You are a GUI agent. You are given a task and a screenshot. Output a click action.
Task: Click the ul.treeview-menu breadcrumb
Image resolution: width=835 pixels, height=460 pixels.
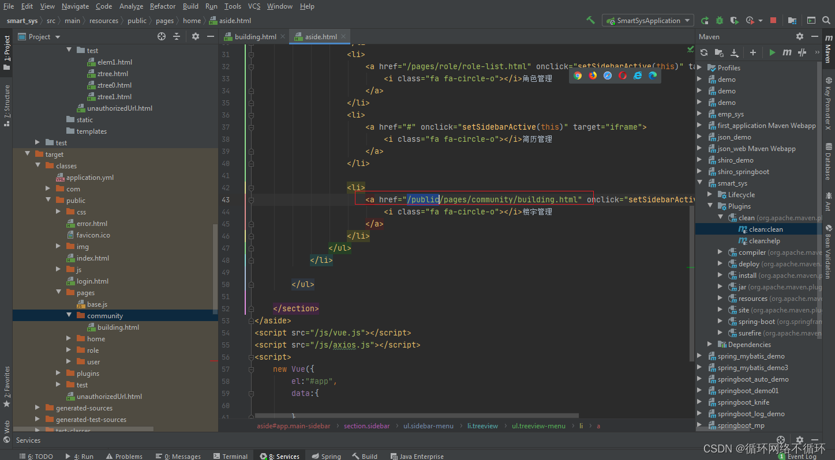click(539, 426)
